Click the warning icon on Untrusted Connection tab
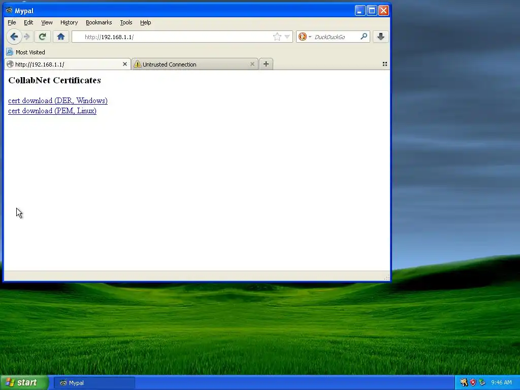The height and width of the screenshot is (390, 520). click(137, 64)
